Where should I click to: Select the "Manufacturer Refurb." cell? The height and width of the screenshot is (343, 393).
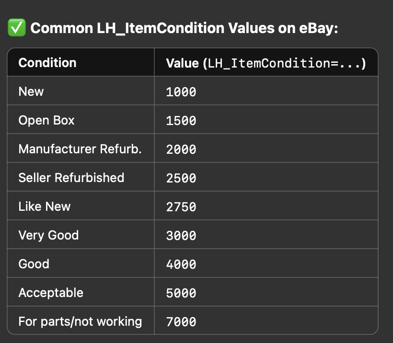tap(80, 149)
